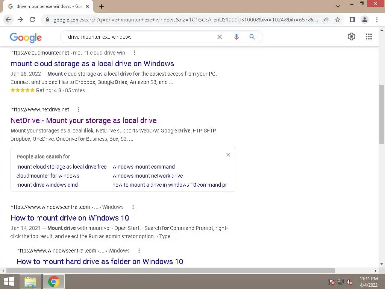Click scroll down arrow on vertical scrollbar
385x289 pixels.
click(382, 264)
